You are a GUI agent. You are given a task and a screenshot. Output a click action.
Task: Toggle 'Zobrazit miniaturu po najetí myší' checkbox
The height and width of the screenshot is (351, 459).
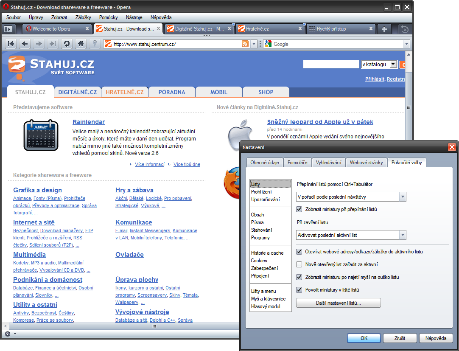(x=299, y=277)
